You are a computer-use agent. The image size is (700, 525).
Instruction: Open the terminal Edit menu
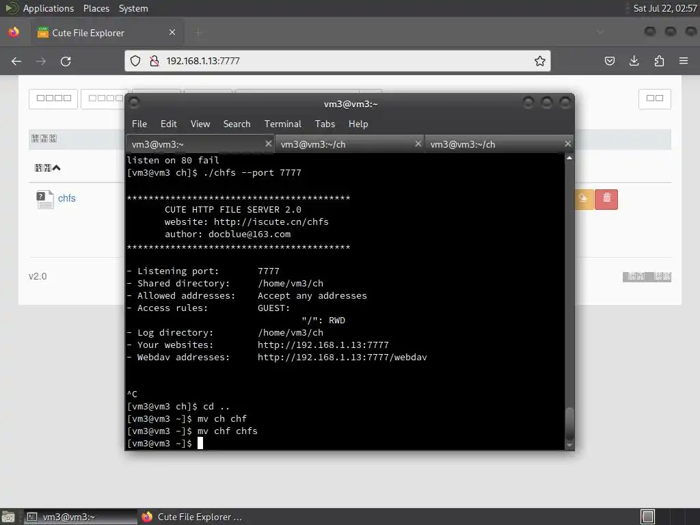pos(169,124)
